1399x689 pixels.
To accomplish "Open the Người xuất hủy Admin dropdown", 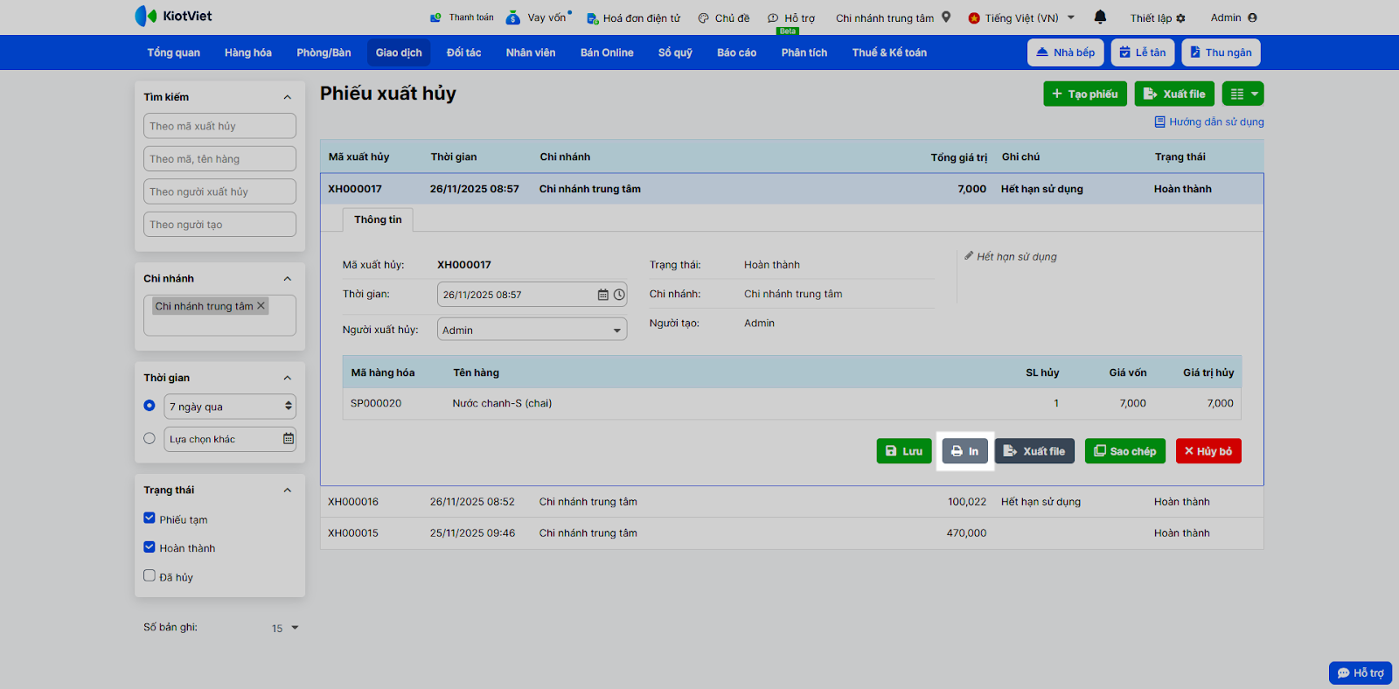I will point(532,330).
